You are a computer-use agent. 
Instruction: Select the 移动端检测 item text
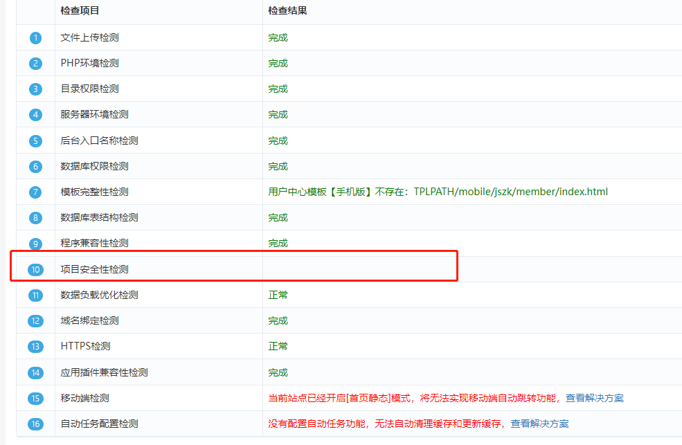(x=84, y=398)
